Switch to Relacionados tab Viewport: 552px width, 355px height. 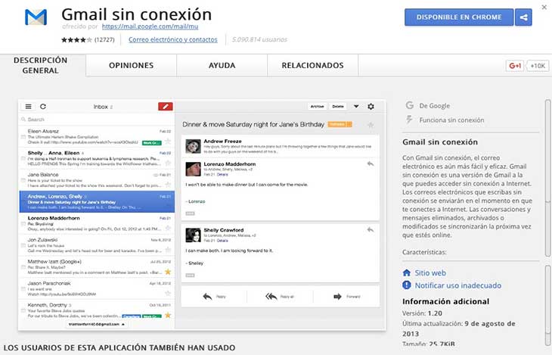312,65
